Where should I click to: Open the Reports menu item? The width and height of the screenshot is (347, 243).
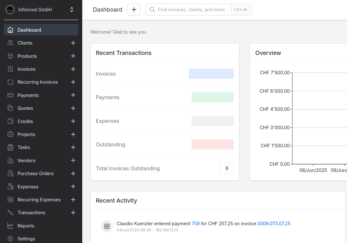[x=26, y=226]
